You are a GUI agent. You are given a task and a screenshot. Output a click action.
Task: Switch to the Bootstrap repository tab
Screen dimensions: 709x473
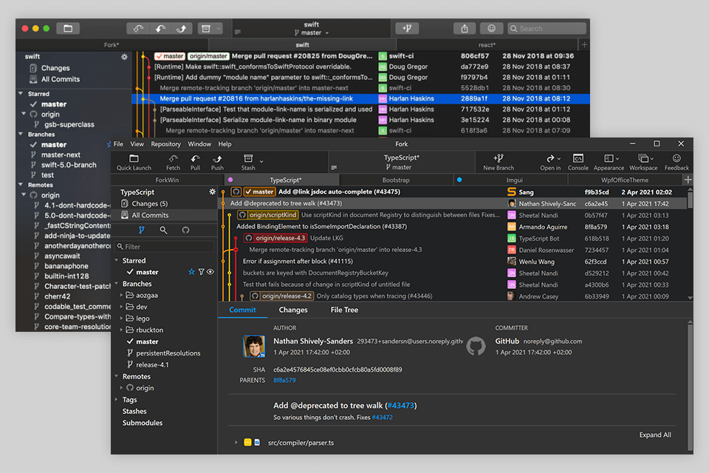396,180
